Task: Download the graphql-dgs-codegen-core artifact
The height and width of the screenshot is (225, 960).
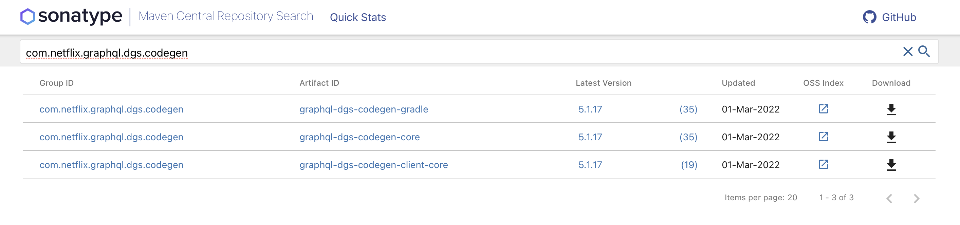Action: 891,137
